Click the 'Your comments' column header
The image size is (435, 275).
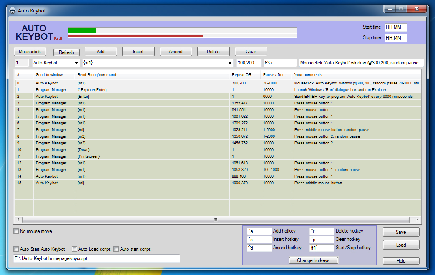[x=357, y=75]
